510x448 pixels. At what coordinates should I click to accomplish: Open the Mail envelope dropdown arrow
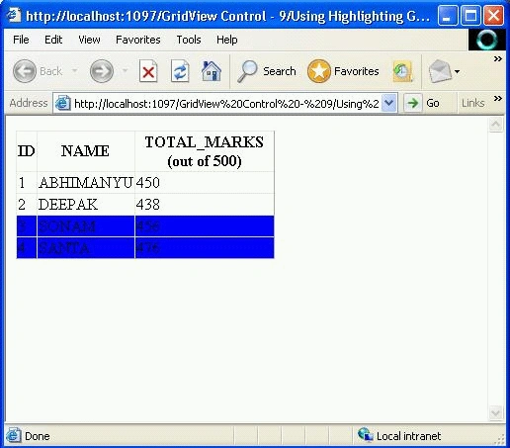pos(457,71)
